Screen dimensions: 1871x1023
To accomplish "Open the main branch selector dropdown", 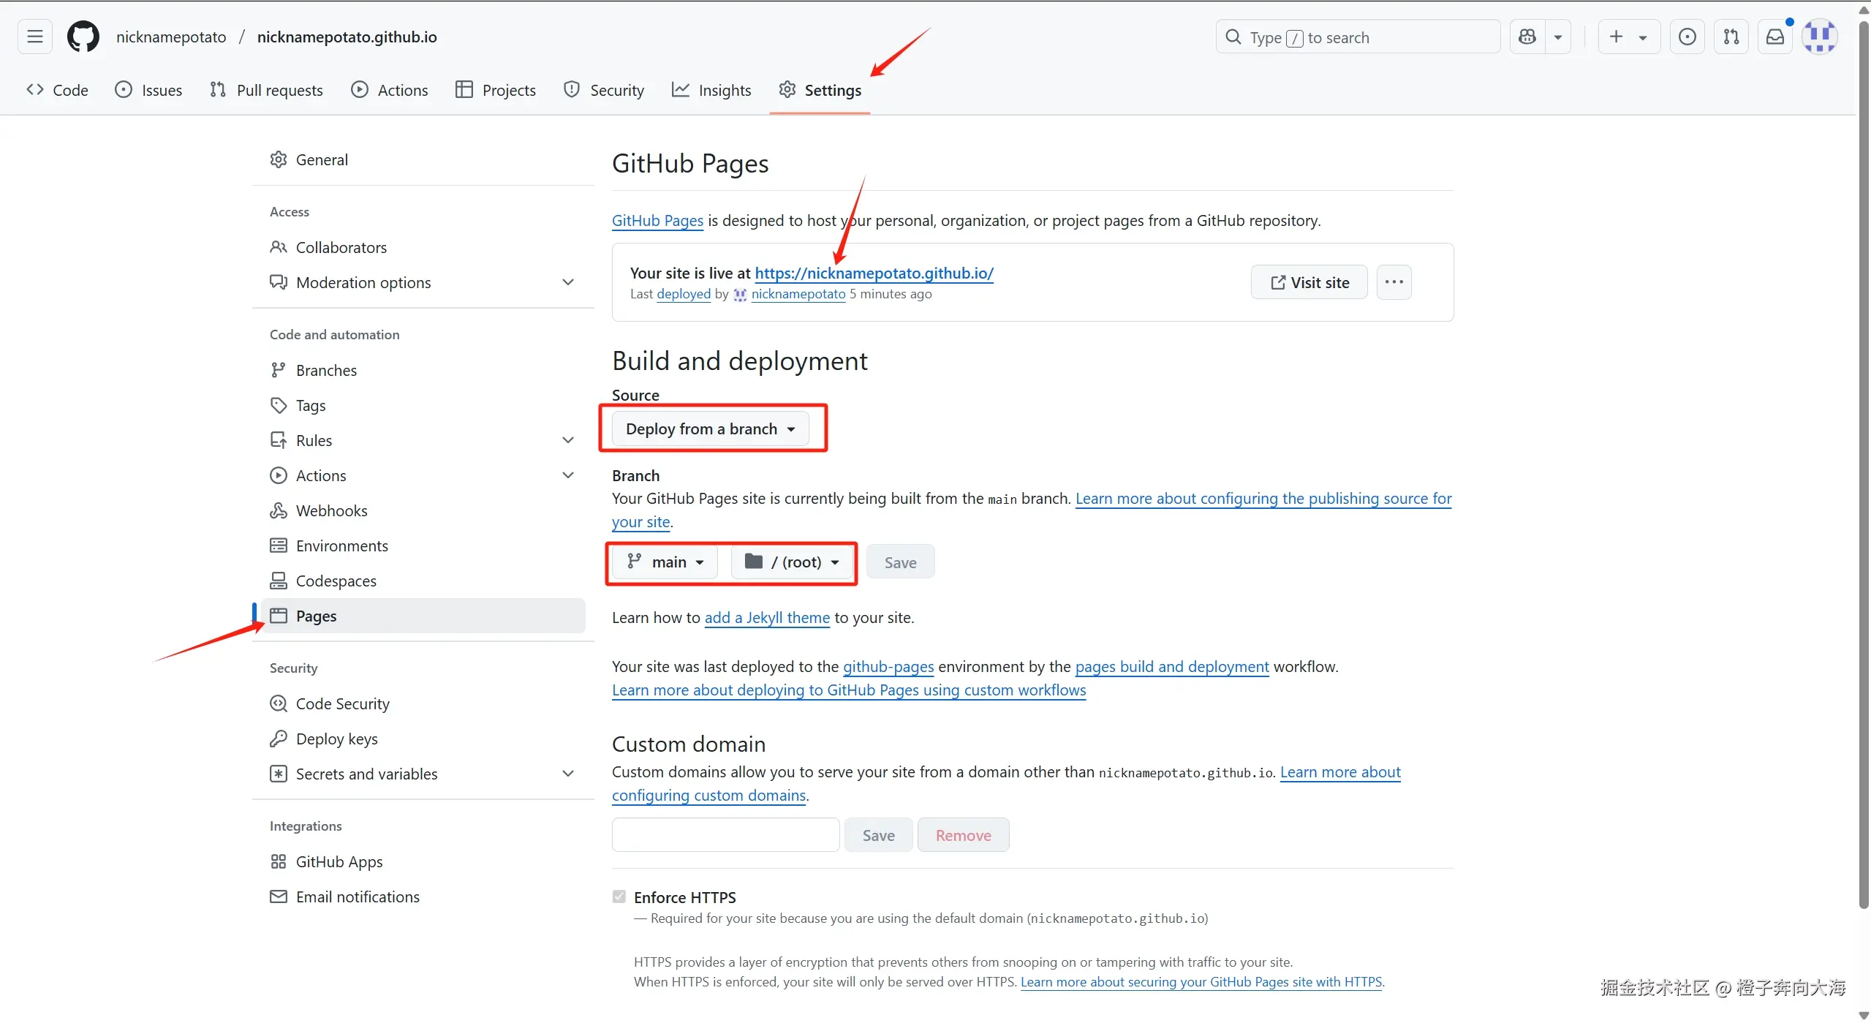I will tap(665, 562).
